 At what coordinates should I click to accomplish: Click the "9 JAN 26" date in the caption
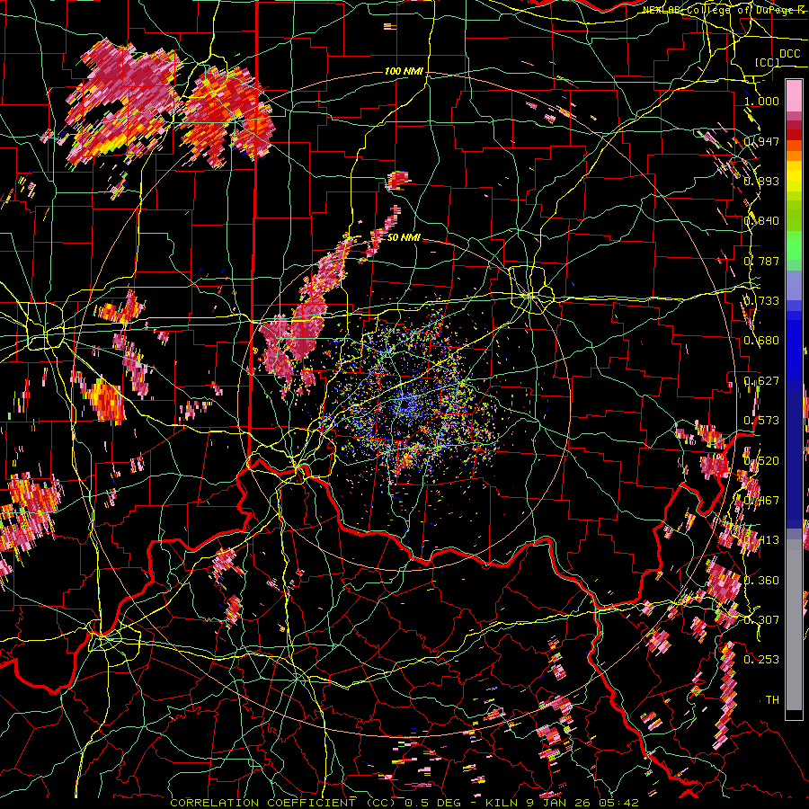[558, 803]
